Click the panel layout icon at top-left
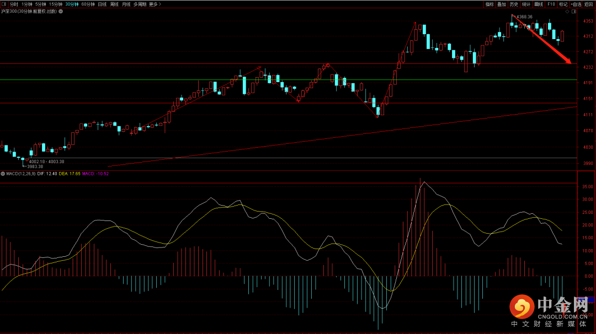Screen dimensions: 596x334 click(x=4, y=4)
